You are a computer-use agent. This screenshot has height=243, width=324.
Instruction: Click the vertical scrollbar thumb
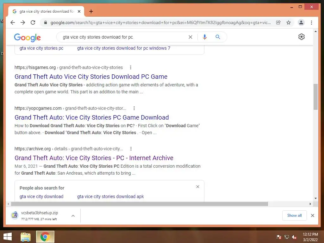[315, 97]
